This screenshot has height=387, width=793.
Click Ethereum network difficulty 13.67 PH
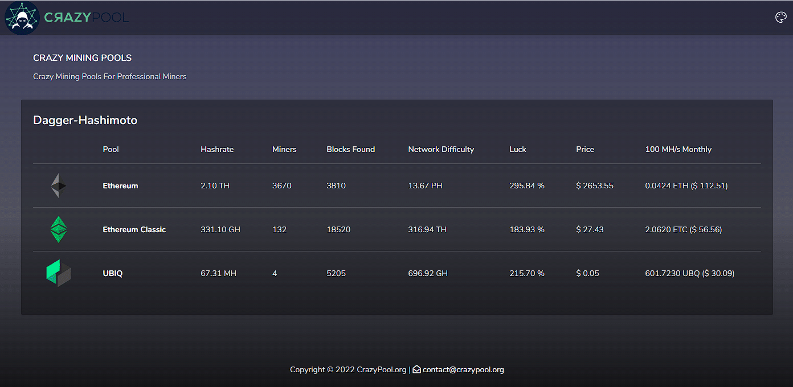[x=425, y=186]
